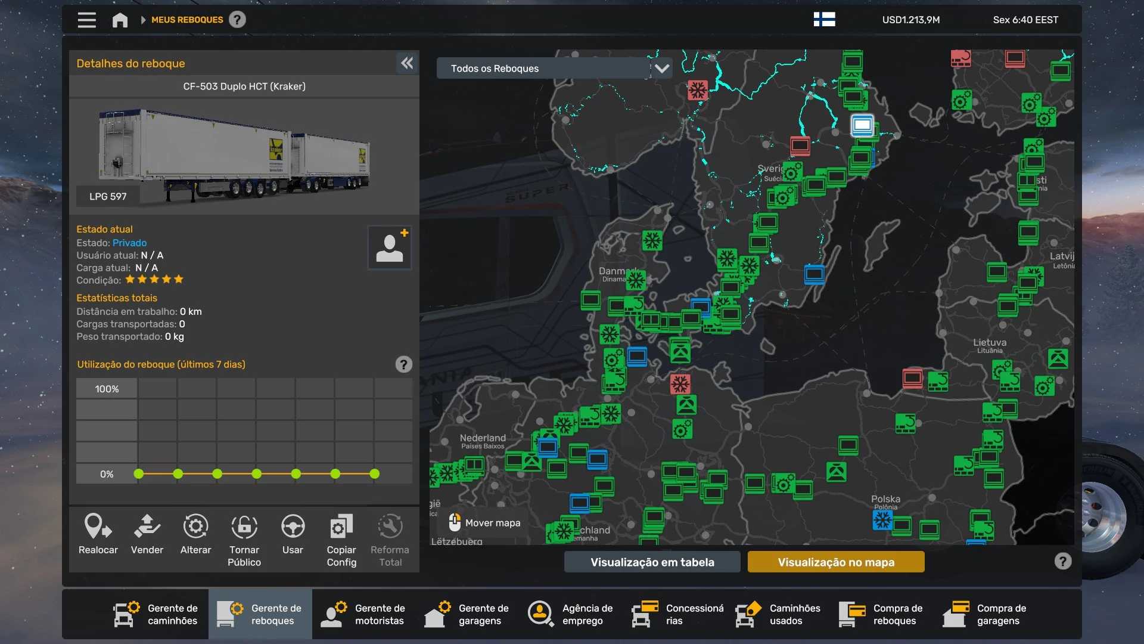1144x644 pixels.
Task: Click Copiar Config icon
Action: (341, 527)
